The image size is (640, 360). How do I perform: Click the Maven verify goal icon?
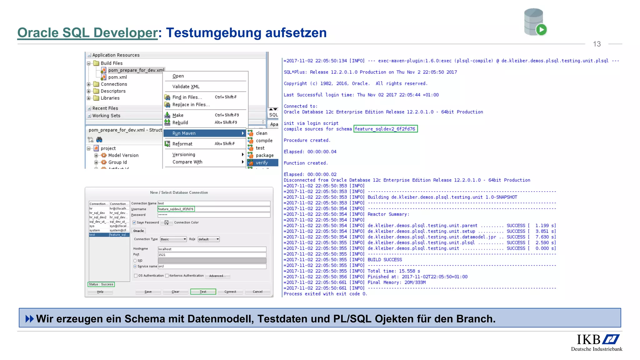251,162
